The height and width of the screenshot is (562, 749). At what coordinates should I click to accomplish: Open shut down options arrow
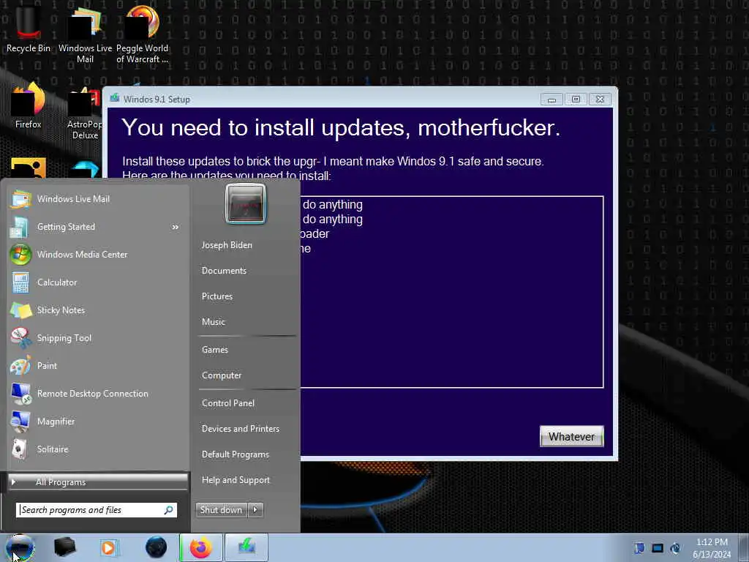[255, 510]
